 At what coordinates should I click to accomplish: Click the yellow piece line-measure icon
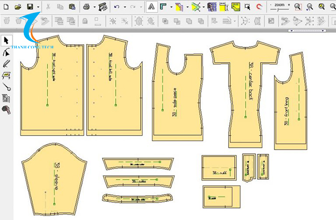click(x=236, y=7)
